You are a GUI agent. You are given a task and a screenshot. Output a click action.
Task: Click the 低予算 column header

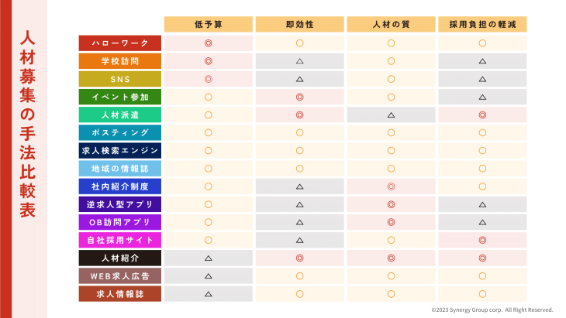(209, 24)
